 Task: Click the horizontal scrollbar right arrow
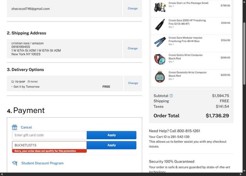(241, 174)
